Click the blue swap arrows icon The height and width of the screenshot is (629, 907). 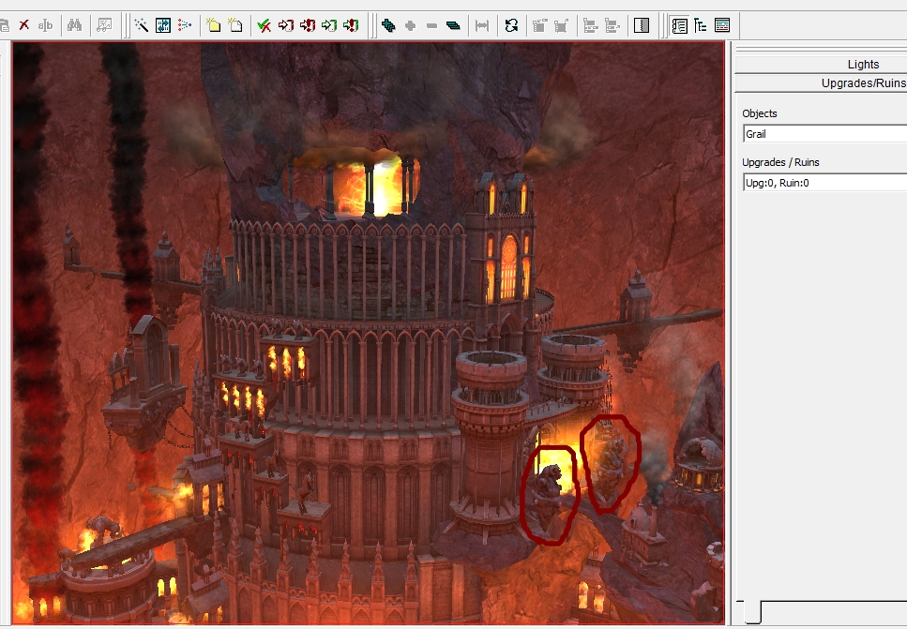click(x=163, y=25)
